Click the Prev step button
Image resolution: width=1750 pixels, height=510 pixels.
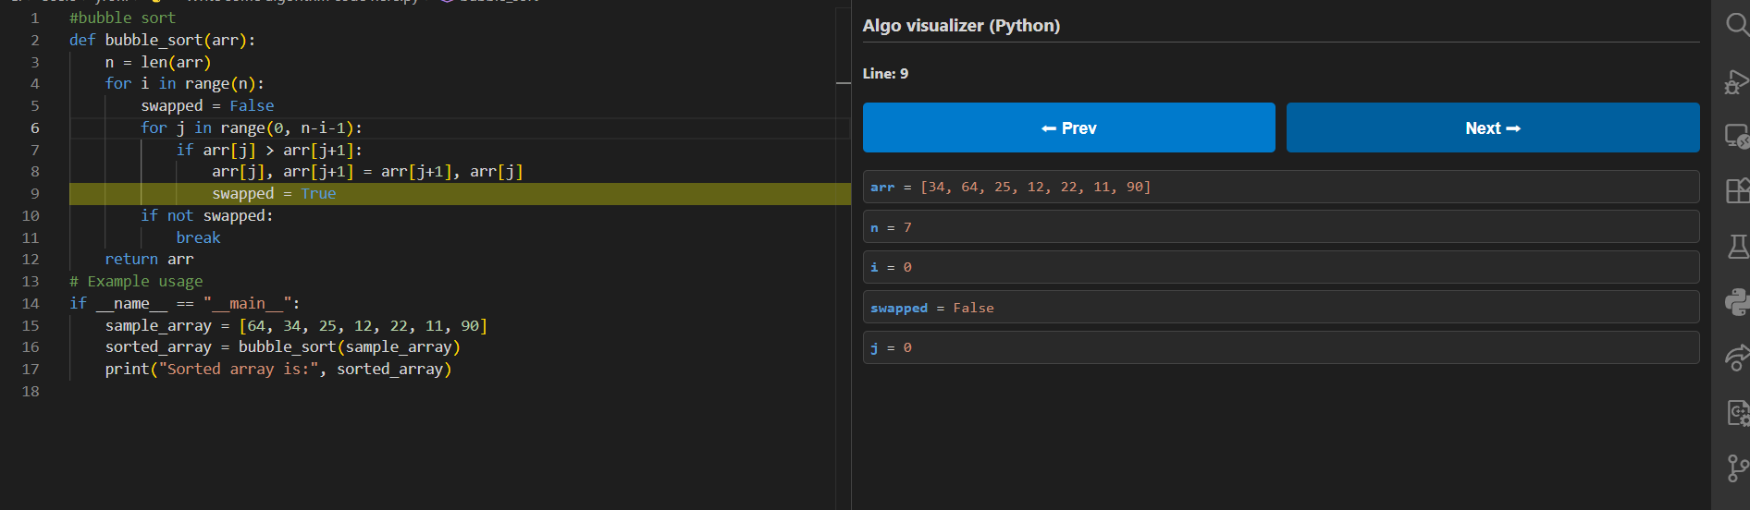tap(1068, 127)
